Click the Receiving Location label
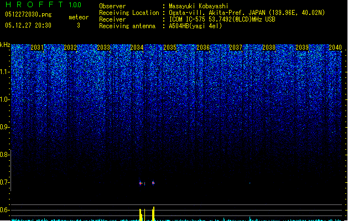Screen dimensions: 348x221 point(129,13)
